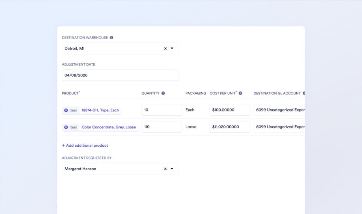Open the Color Concentrate, Grey, Loose link
Image resolution: width=362 pixels, height=214 pixels.
109,127
